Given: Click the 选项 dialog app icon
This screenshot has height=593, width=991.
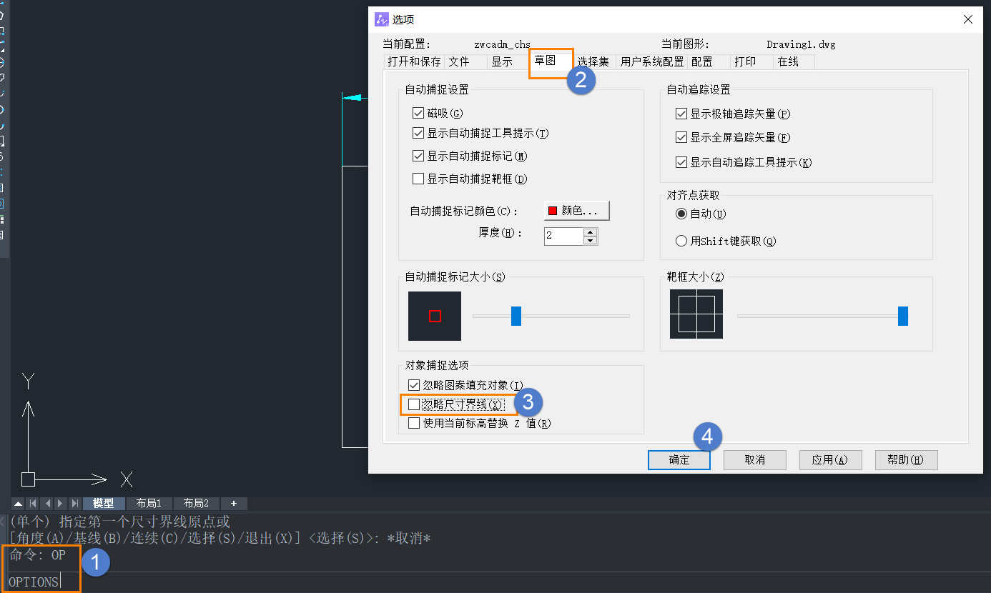Looking at the screenshot, I should click(x=382, y=19).
